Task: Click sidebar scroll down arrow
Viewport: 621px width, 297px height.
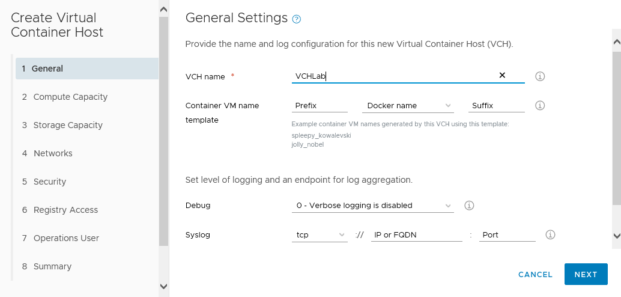Action: (x=163, y=286)
